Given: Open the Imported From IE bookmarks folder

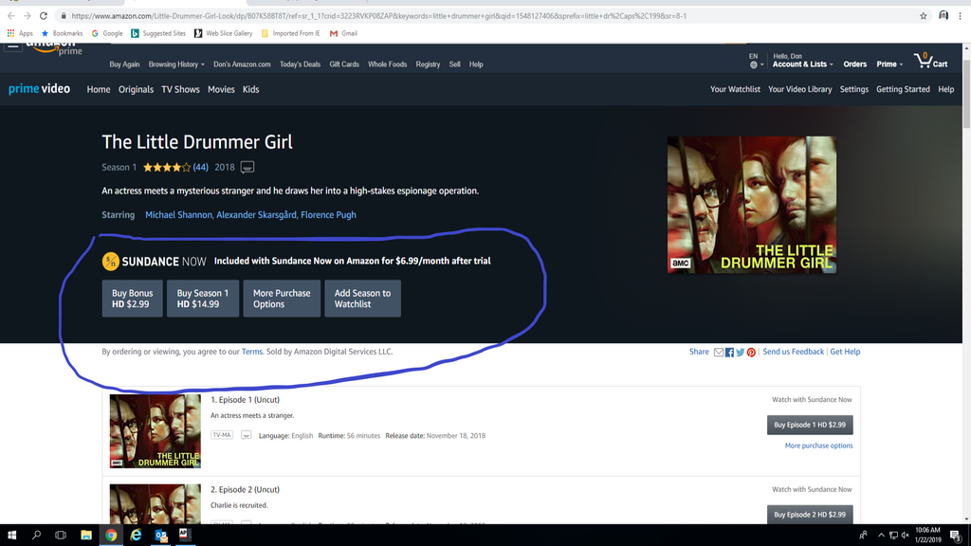Looking at the screenshot, I should [x=290, y=33].
